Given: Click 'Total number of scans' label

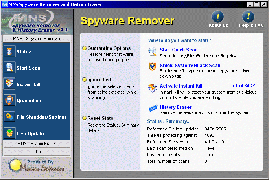Looking at the screenshot, I should point(168,161).
